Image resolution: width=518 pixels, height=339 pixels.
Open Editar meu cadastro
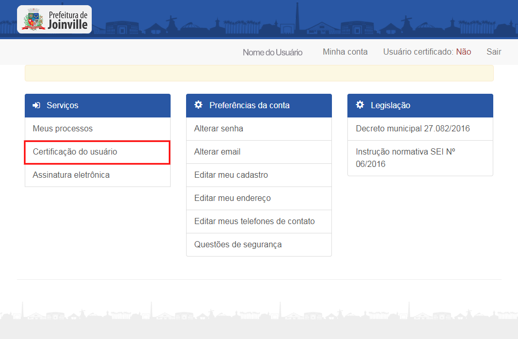259,175
